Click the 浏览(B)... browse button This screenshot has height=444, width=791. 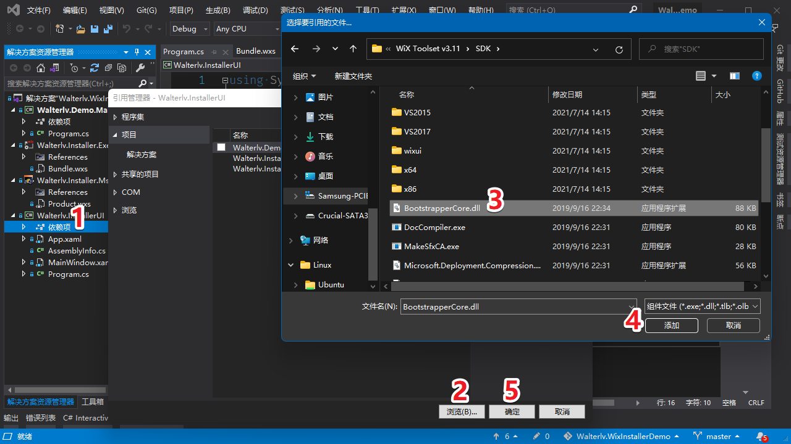coord(462,411)
